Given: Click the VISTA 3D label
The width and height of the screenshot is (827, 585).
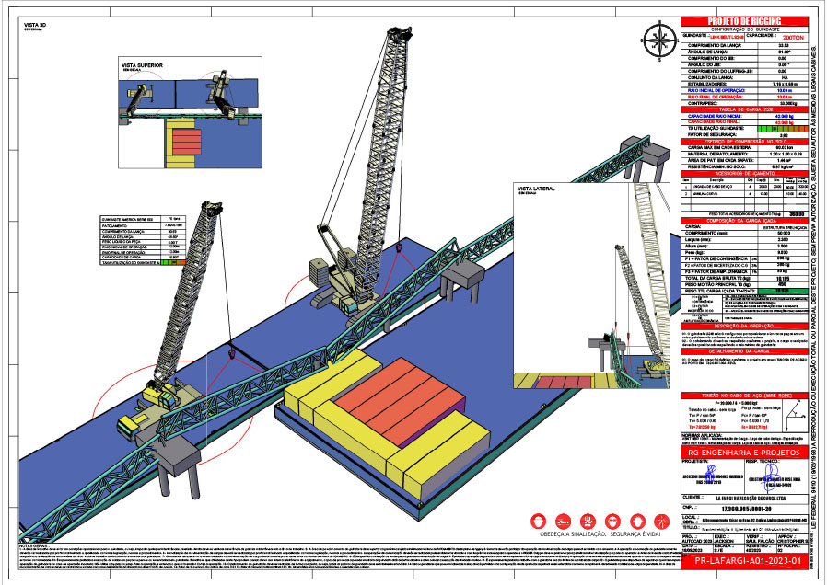Looking at the screenshot, I should point(35,25).
